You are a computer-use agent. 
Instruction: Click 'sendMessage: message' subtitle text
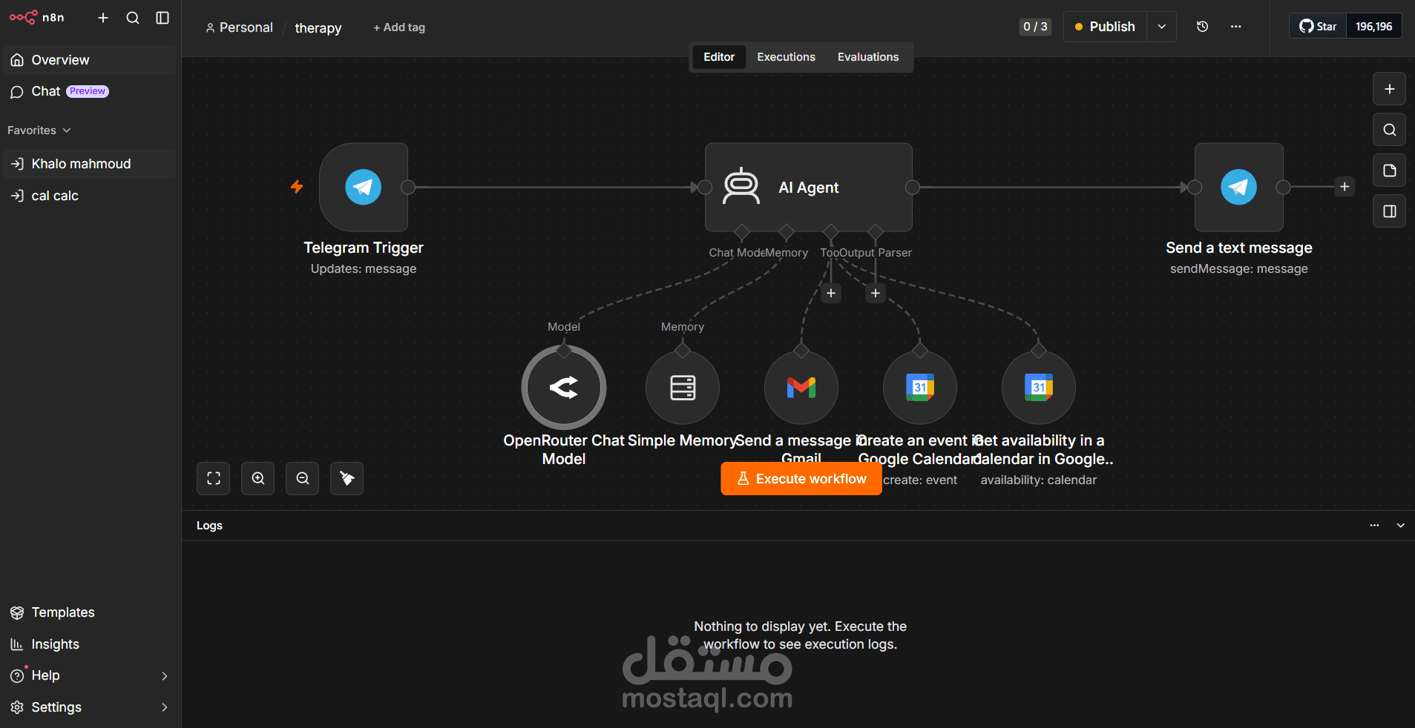(x=1239, y=269)
